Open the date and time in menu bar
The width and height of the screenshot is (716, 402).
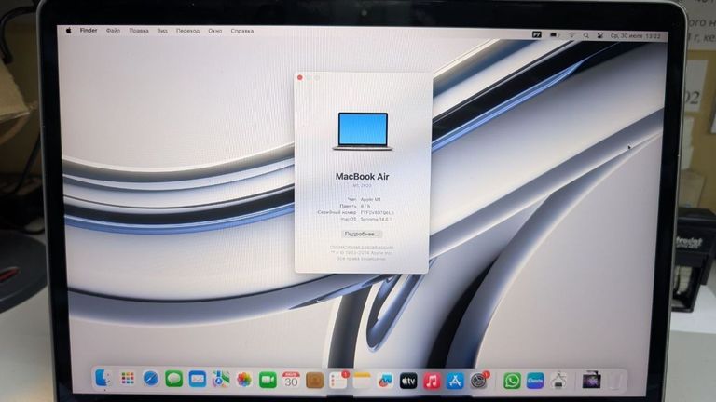click(x=635, y=35)
